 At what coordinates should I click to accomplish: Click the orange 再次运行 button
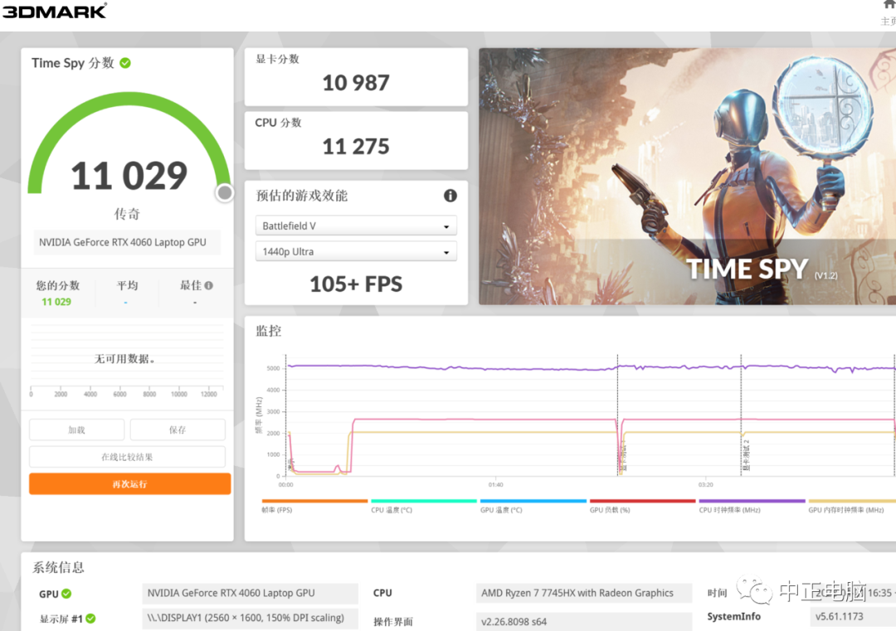coord(129,484)
